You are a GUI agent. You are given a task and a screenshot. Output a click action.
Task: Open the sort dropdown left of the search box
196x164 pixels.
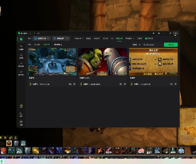[x=136, y=45]
